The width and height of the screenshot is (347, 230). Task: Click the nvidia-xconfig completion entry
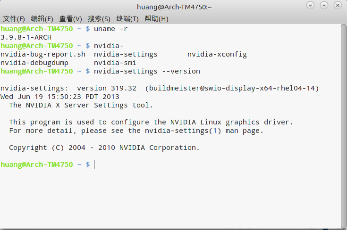coord(217,54)
